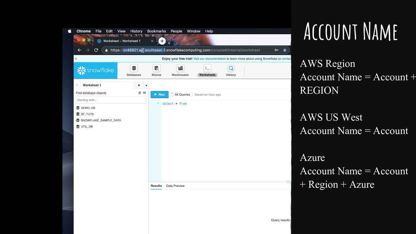The height and width of the screenshot is (234, 416).
Task: Switch to the Results tab
Action: point(156,186)
